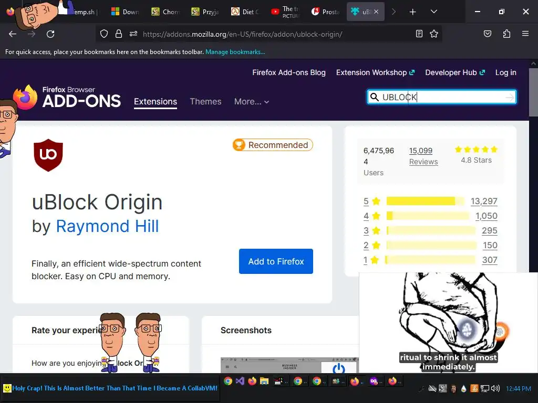Click the search magnifier icon in add-ons search
538x403 pixels.
pos(375,97)
